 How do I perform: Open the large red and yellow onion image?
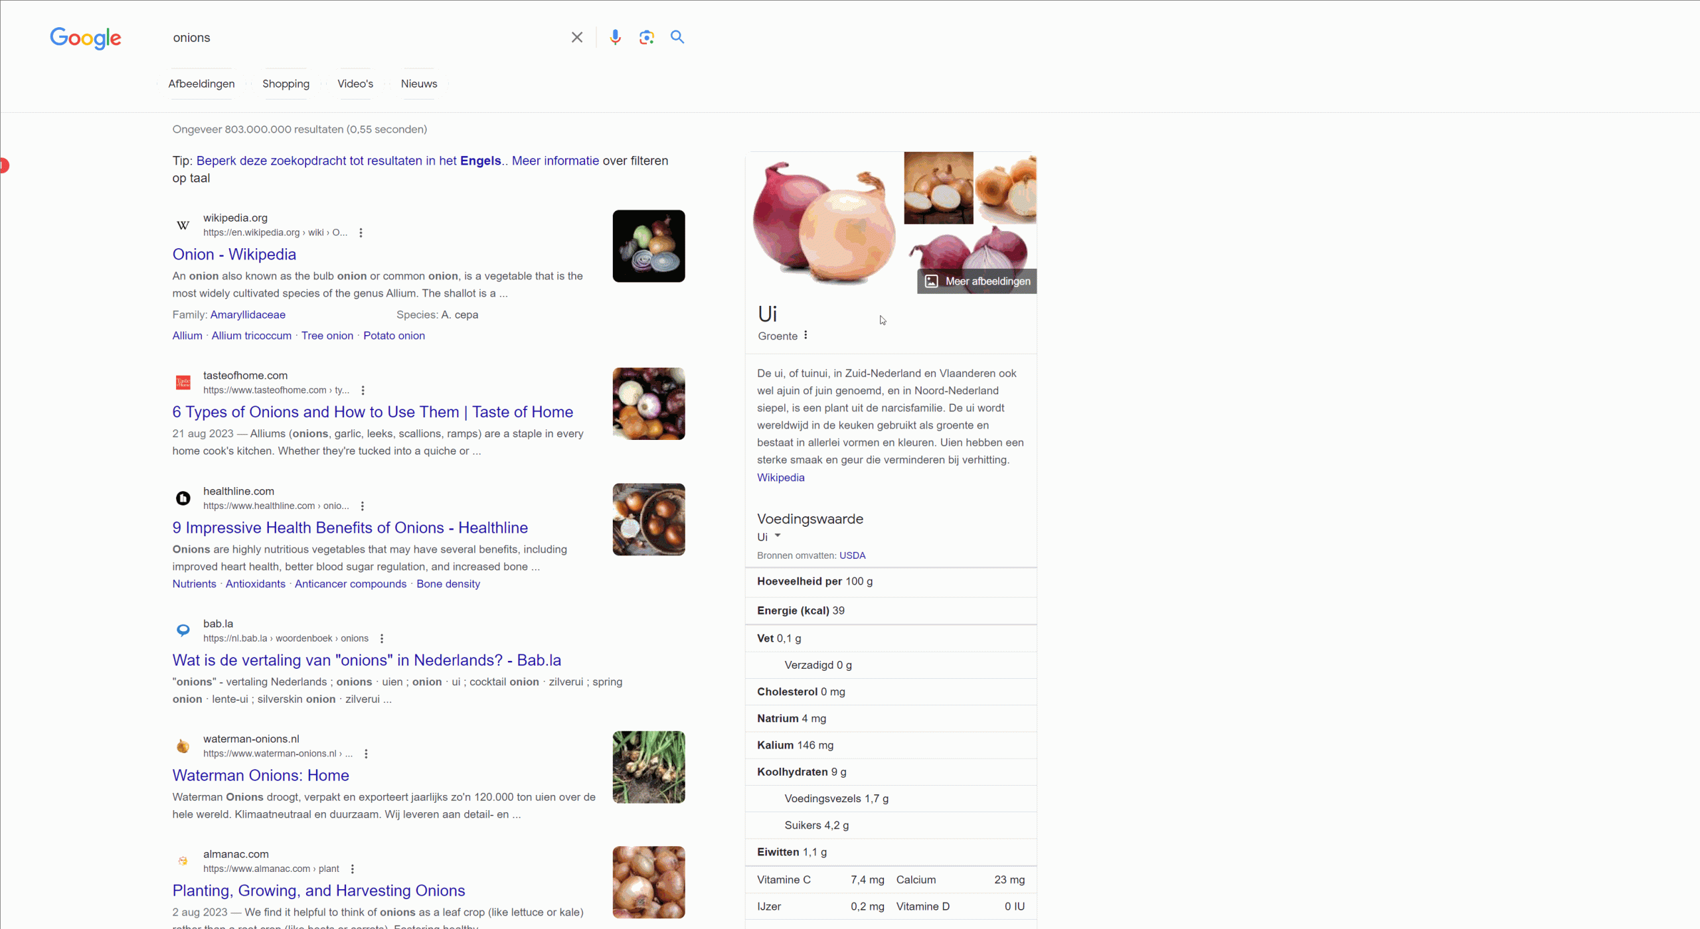[x=824, y=222]
